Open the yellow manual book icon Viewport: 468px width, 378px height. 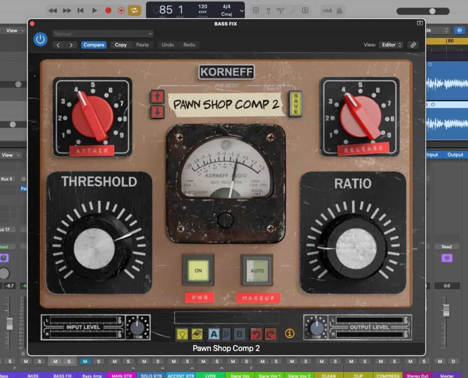pyautogui.click(x=197, y=334)
